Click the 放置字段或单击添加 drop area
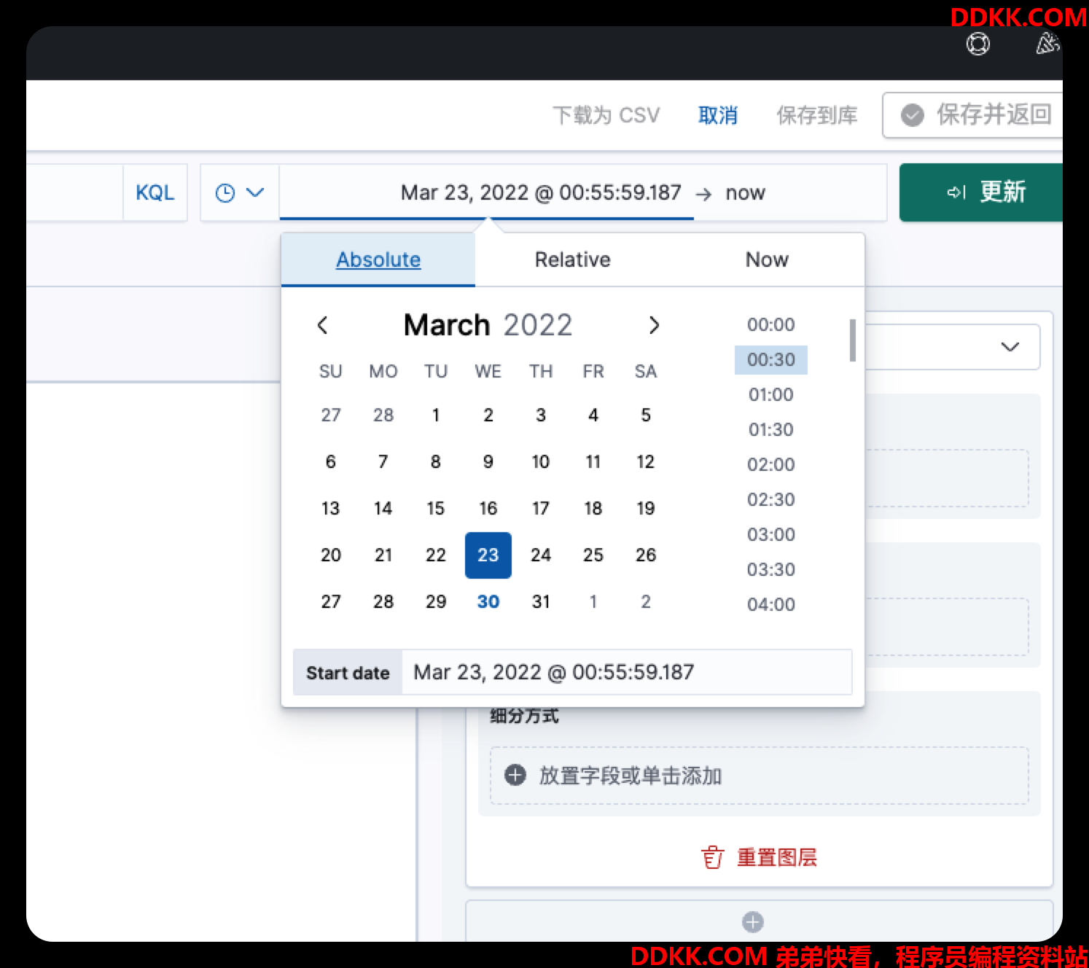Viewport: 1089px width, 968px height. point(759,776)
